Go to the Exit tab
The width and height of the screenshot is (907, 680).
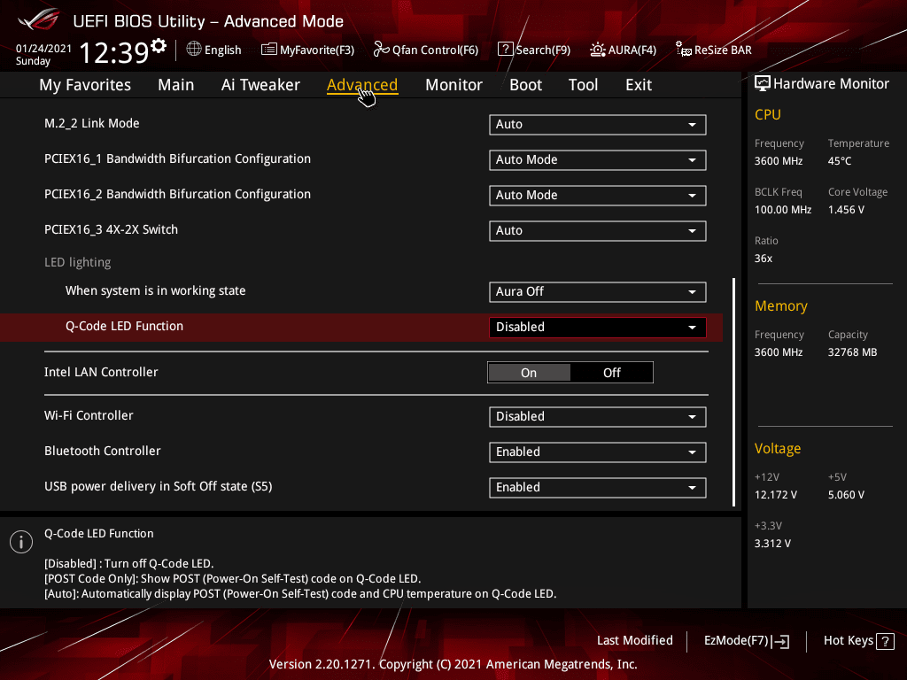tap(639, 85)
